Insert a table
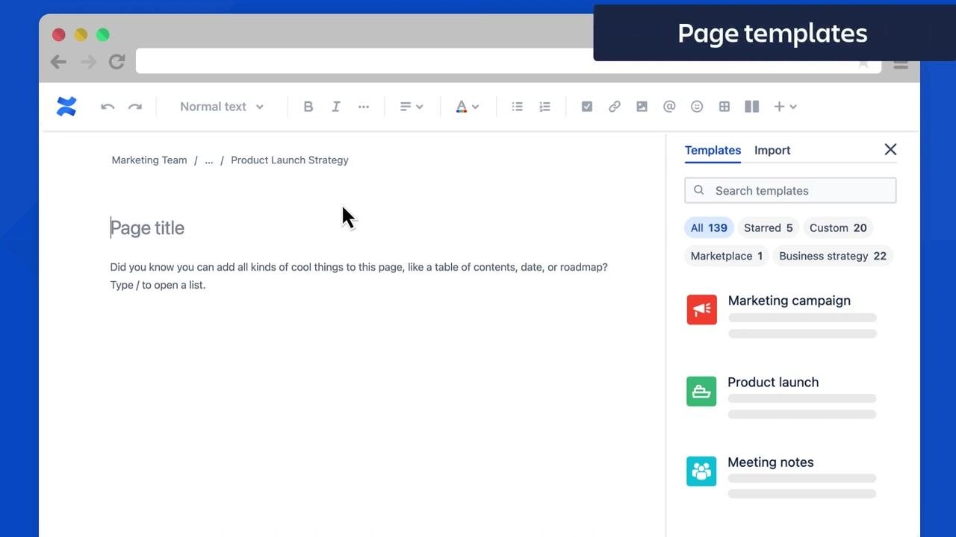 click(x=724, y=107)
